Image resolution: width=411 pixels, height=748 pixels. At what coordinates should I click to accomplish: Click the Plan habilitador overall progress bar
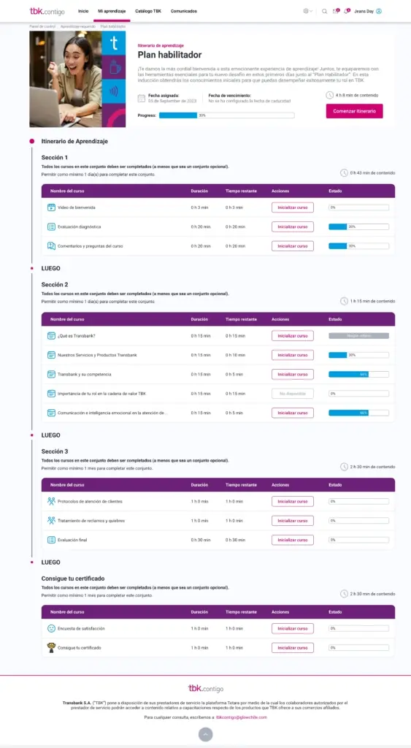pyautogui.click(x=226, y=115)
